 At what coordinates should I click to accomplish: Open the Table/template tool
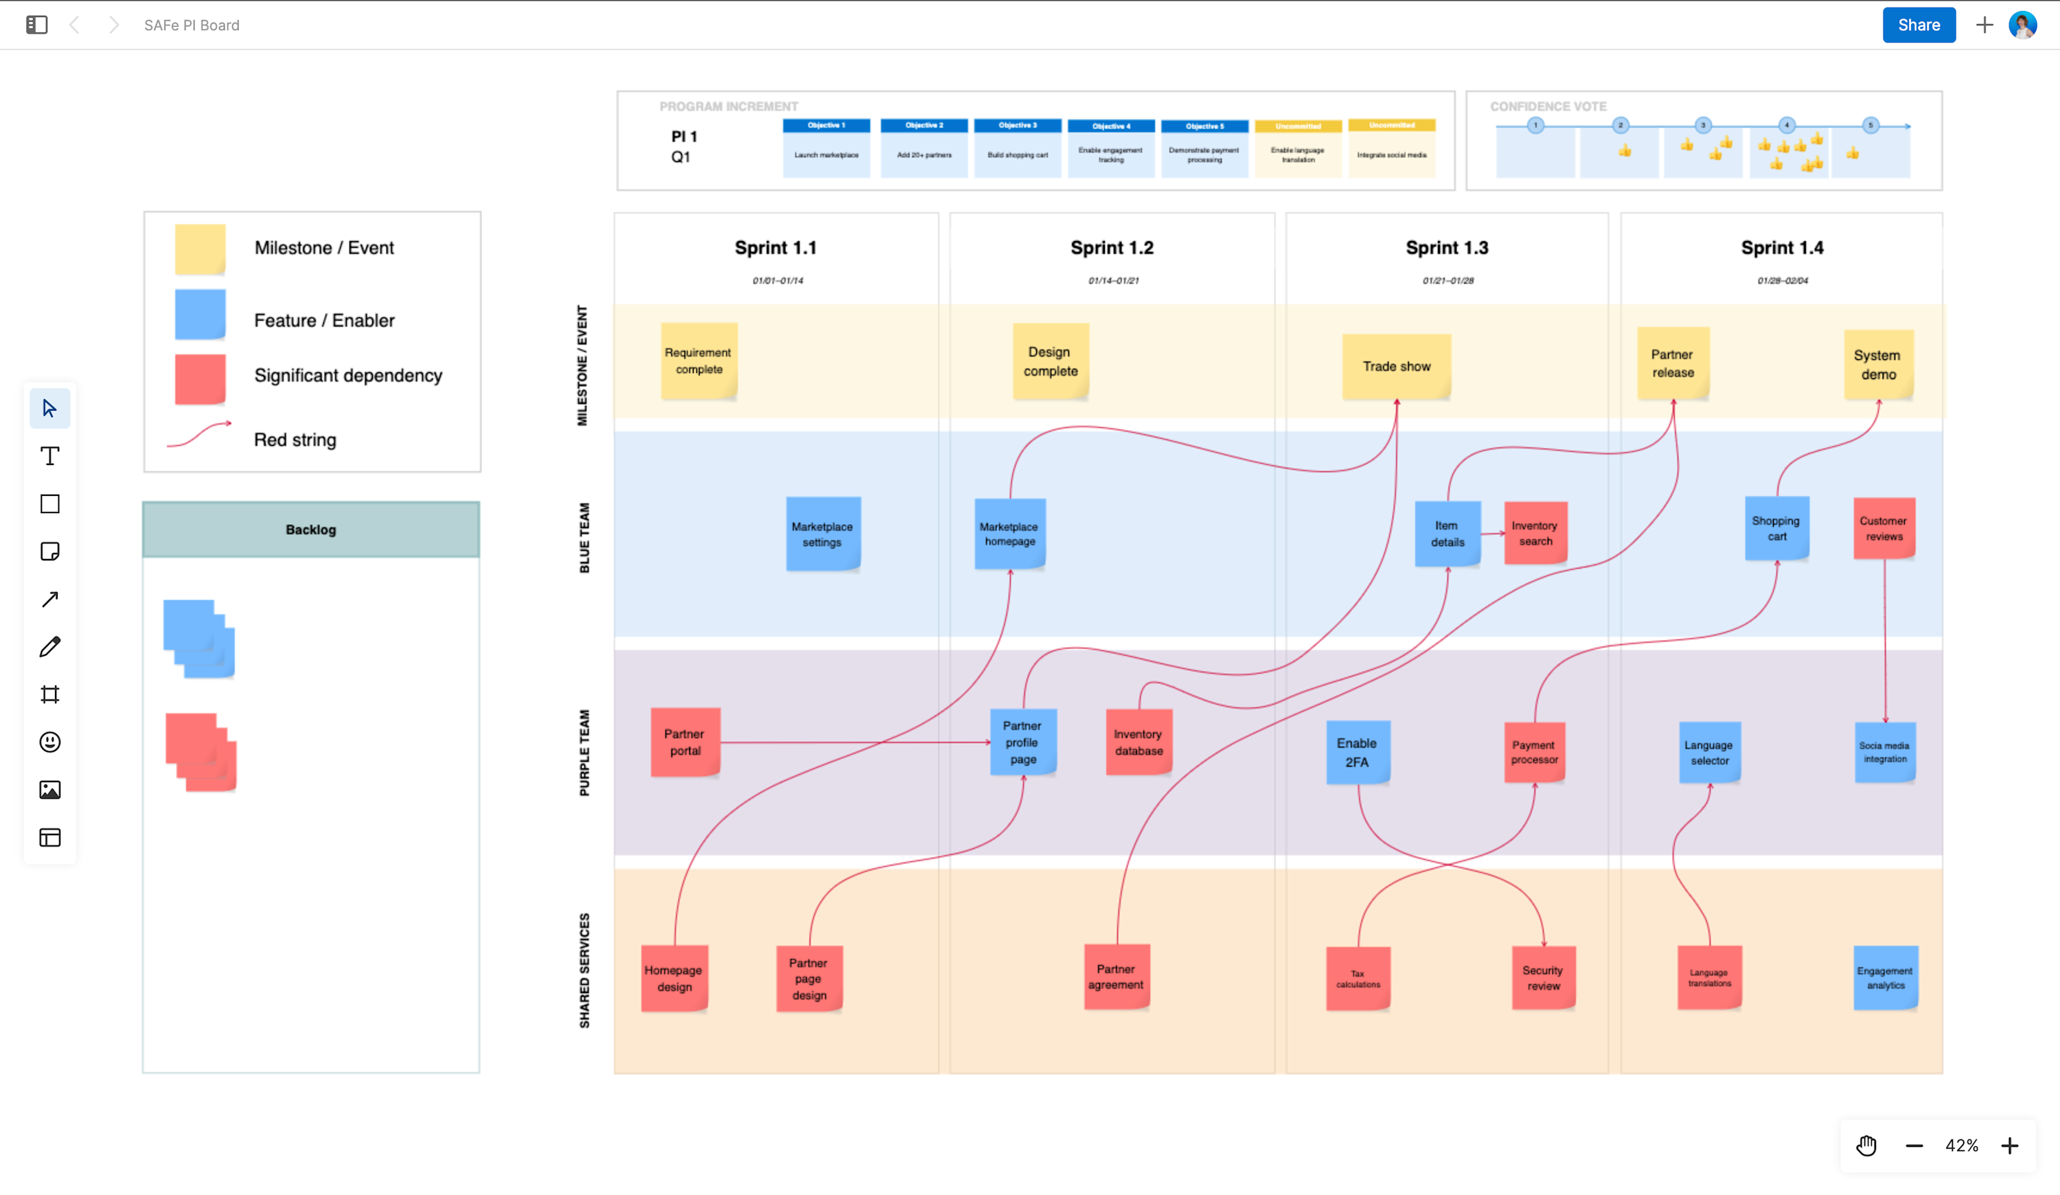coord(50,837)
